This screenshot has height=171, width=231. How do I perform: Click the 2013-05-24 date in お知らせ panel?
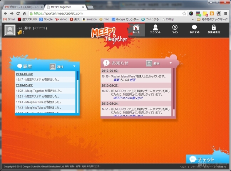click(110, 103)
